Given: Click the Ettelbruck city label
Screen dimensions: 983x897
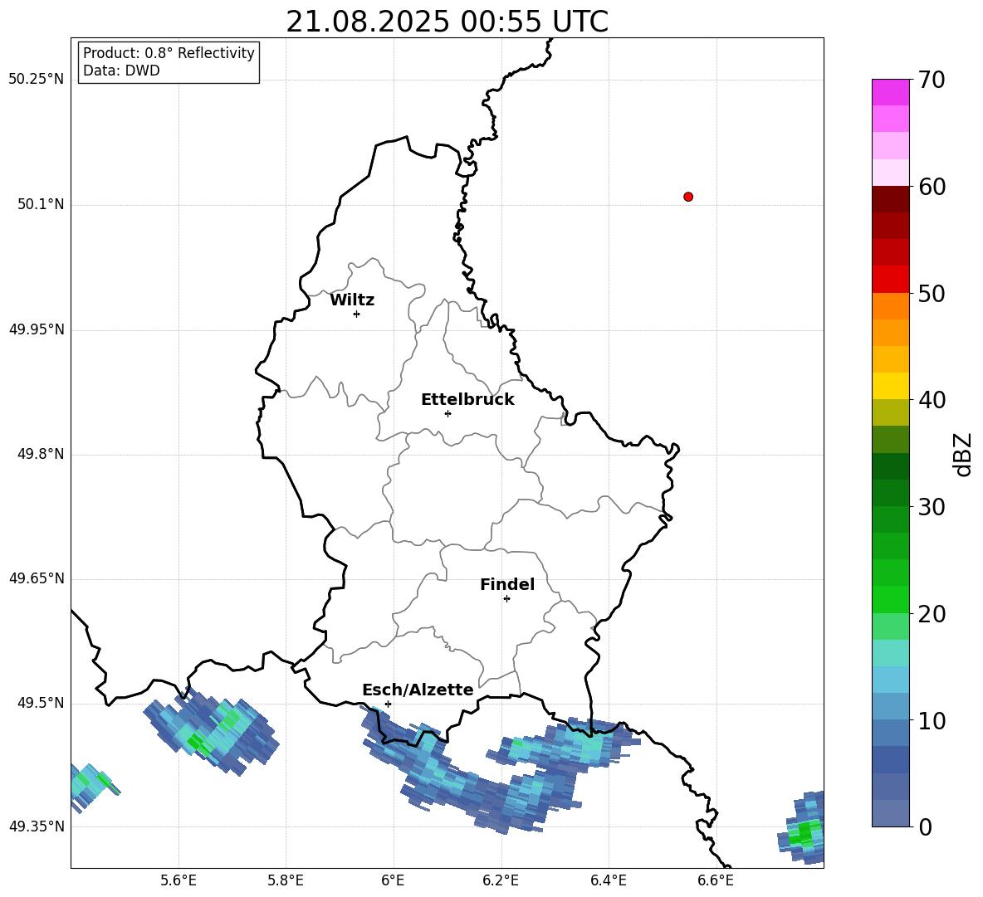Looking at the screenshot, I should coord(467,400).
